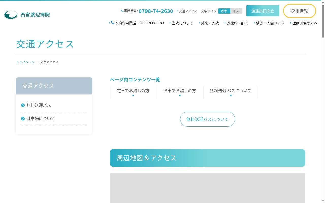Viewport: 325px width, 203px height.
Task: Click the sidebar 交通アクセス header
Action: 54,86
